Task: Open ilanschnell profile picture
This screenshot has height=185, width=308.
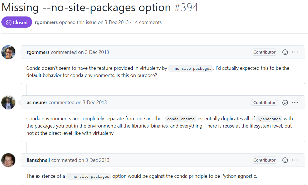Action: point(8,160)
